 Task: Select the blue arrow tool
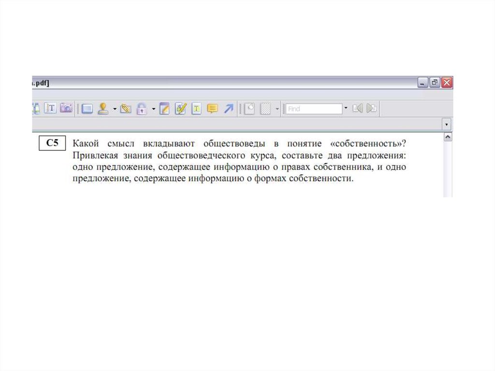pos(229,109)
